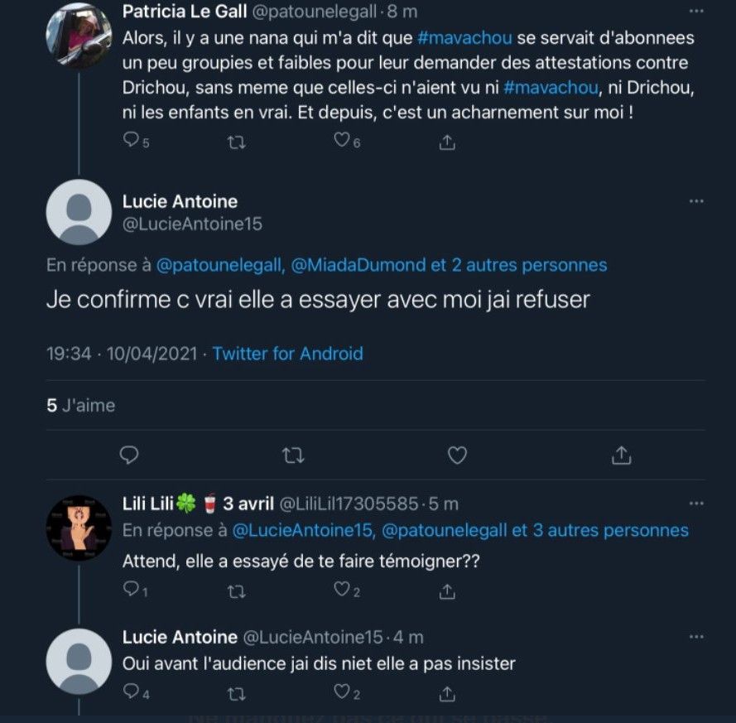The image size is (736, 723).
Task: Retweet Patricia Le Gall's tweet
Action: pyautogui.click(x=236, y=142)
